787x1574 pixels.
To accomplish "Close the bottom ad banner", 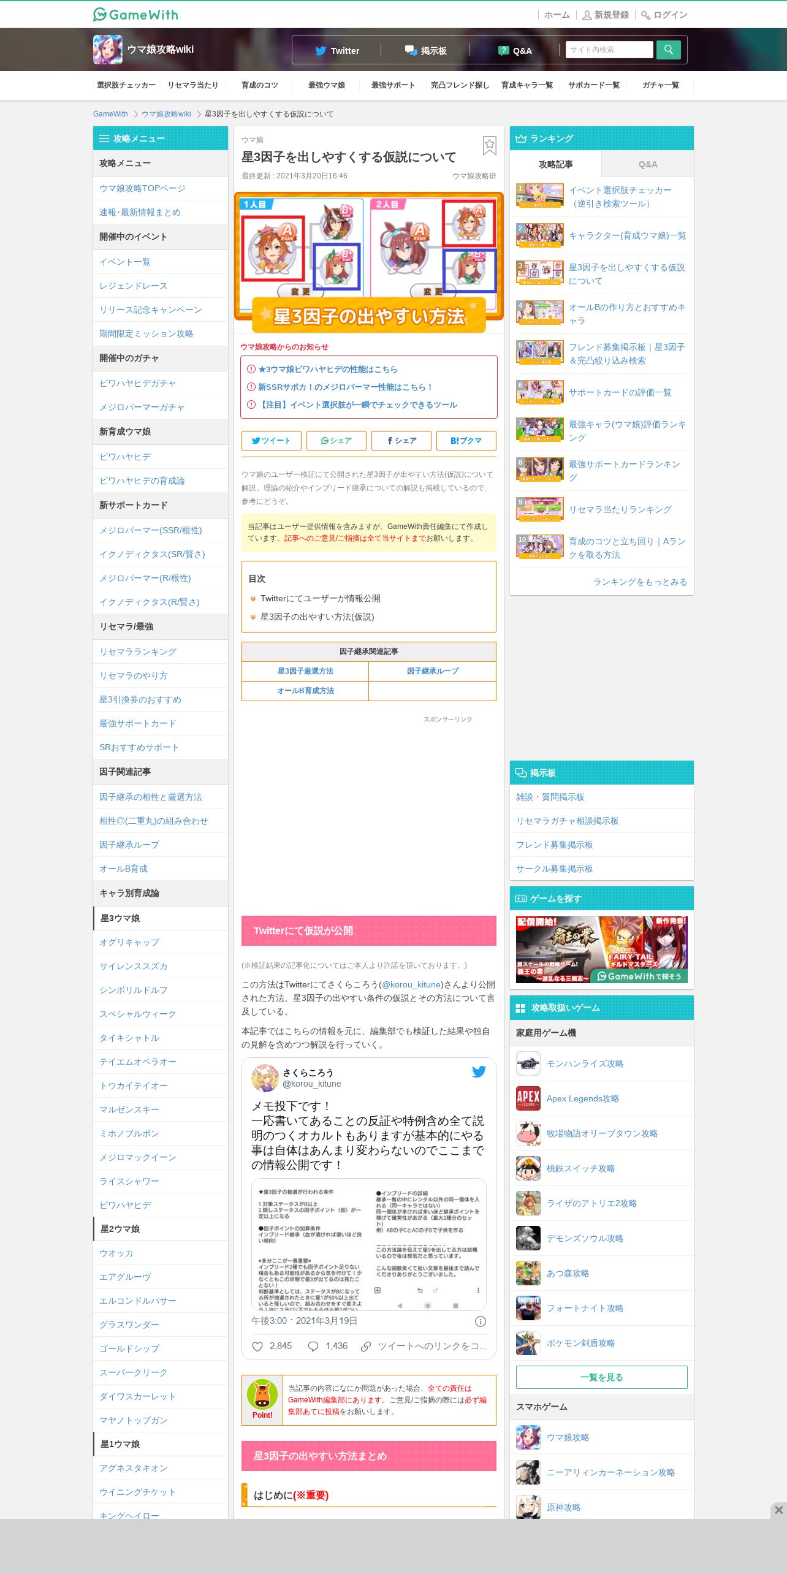I will tap(778, 1510).
